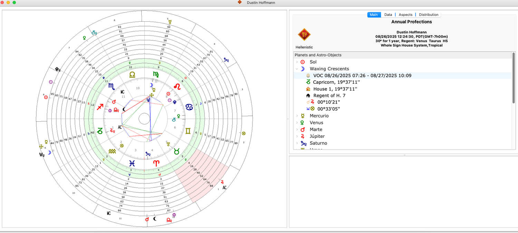Click the Taurus glyph on the zodiac ring

(177, 151)
